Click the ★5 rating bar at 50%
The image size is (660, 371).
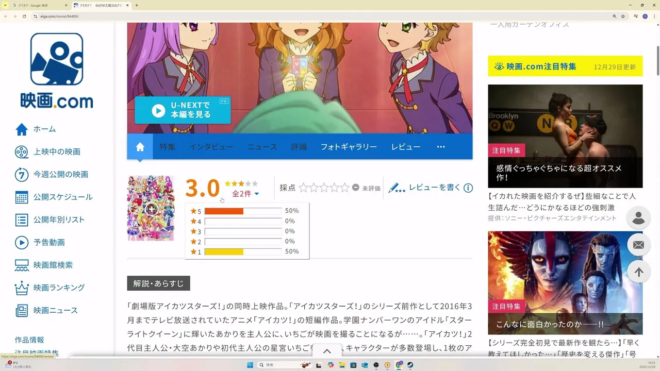243,211
